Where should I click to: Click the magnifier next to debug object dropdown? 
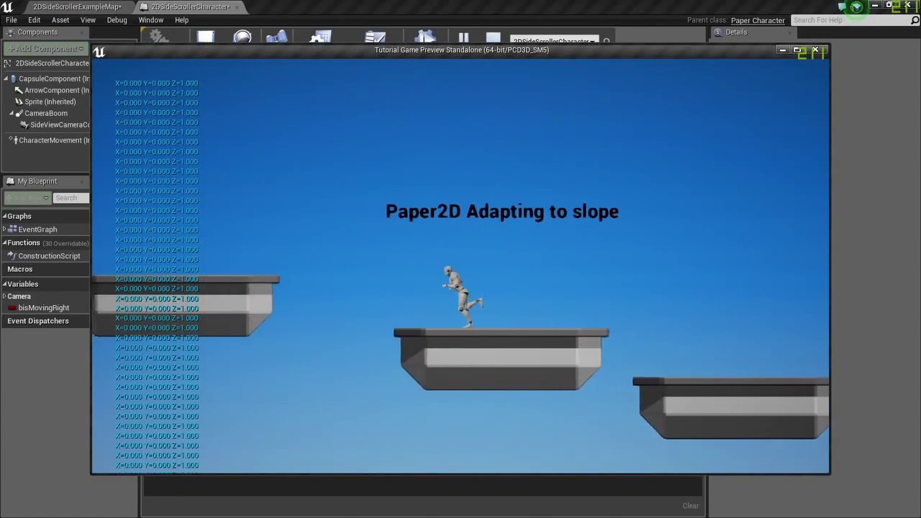tap(607, 41)
